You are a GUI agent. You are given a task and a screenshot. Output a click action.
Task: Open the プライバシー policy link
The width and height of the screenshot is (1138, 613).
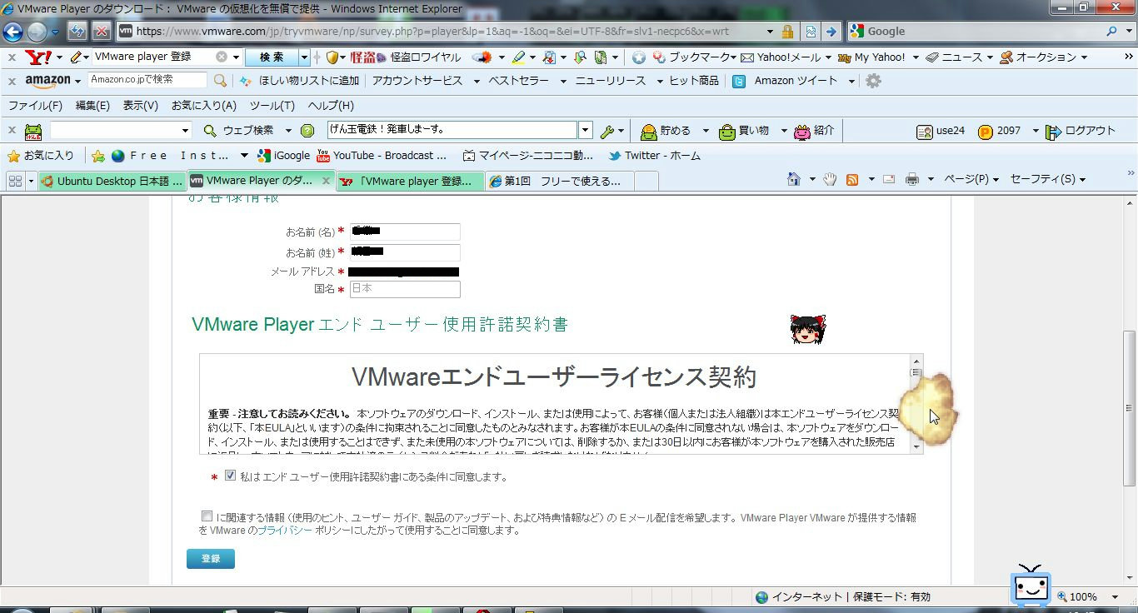(x=285, y=531)
